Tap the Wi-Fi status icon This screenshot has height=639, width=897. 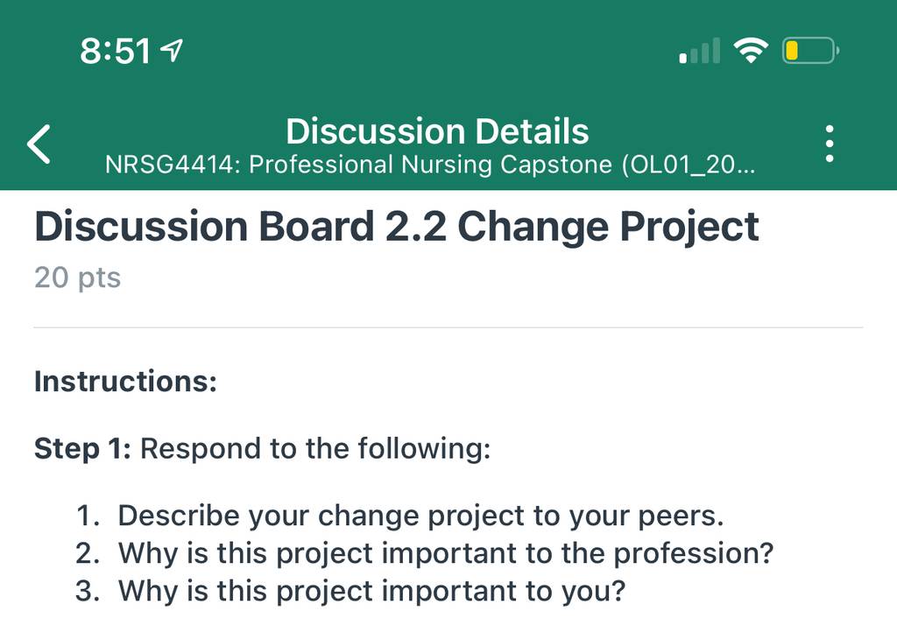[x=751, y=50]
